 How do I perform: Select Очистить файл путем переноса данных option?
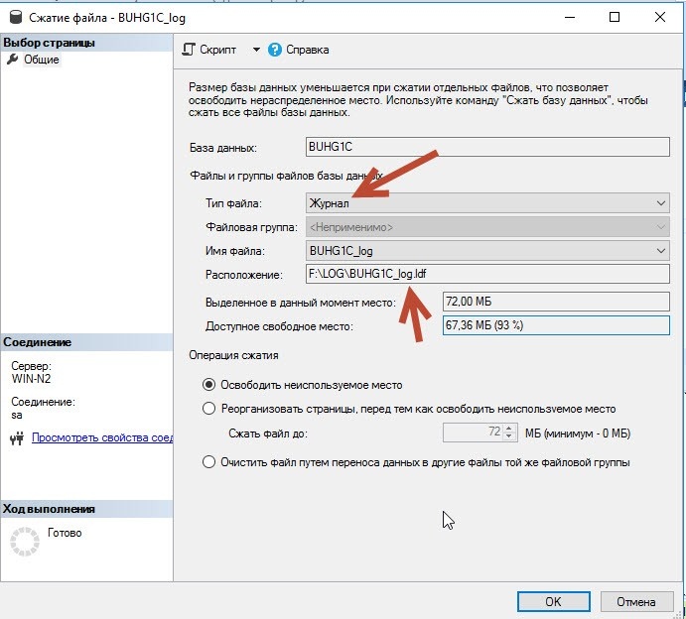pos(209,461)
